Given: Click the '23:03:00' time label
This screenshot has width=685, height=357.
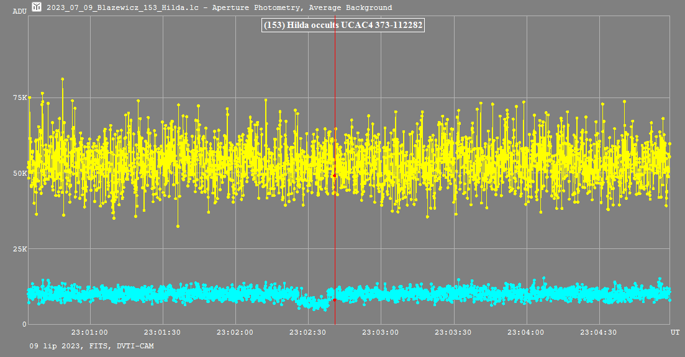Looking at the screenshot, I should click(381, 332).
